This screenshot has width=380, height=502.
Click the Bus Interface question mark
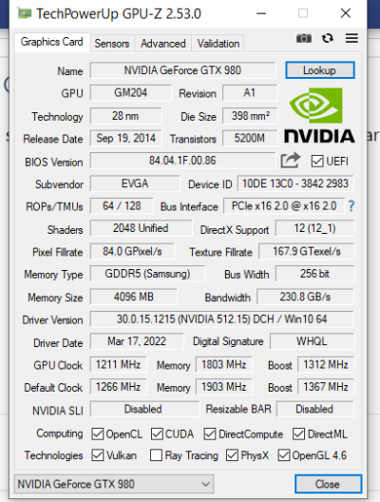351,206
